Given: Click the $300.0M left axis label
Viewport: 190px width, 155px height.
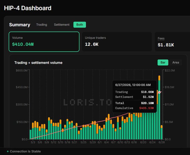Looking at the screenshot, I should click(x=22, y=104).
